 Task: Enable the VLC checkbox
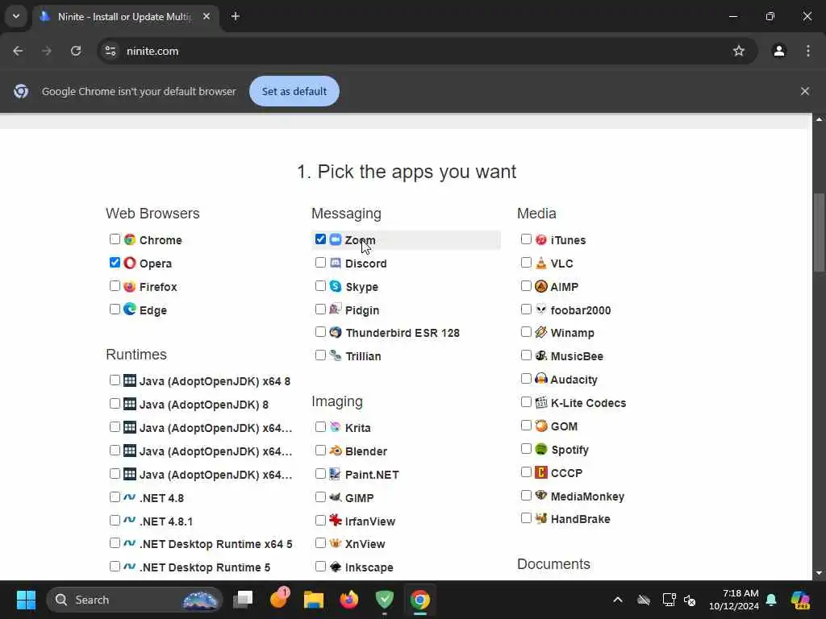coord(526,262)
